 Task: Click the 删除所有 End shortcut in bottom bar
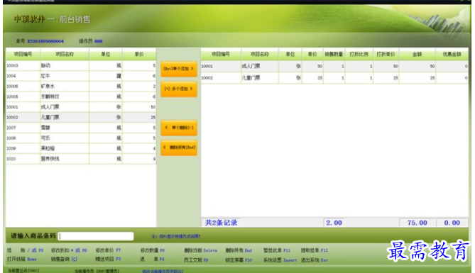pos(239,250)
